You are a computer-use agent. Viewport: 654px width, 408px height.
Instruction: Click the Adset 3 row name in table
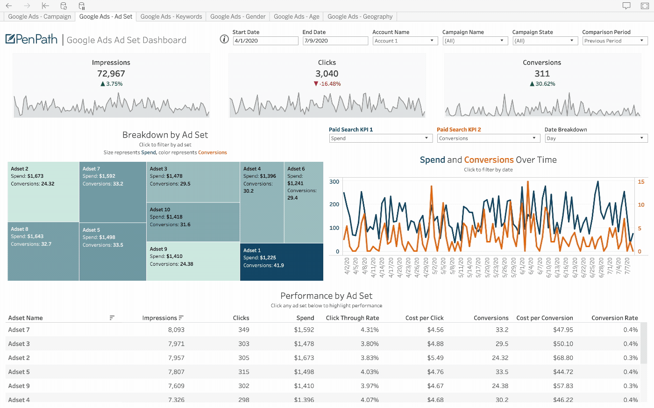(x=19, y=344)
